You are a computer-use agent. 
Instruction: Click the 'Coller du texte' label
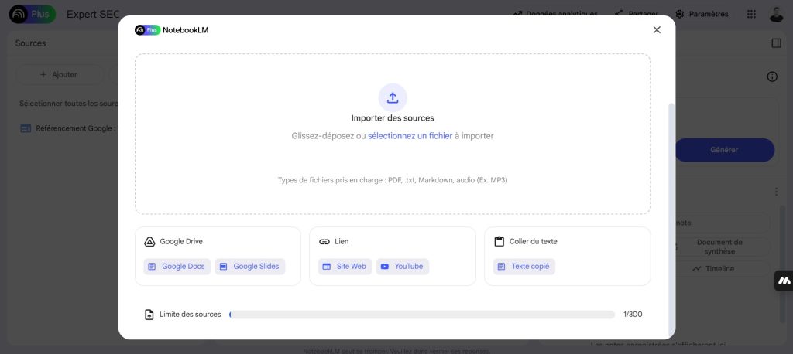(533, 241)
